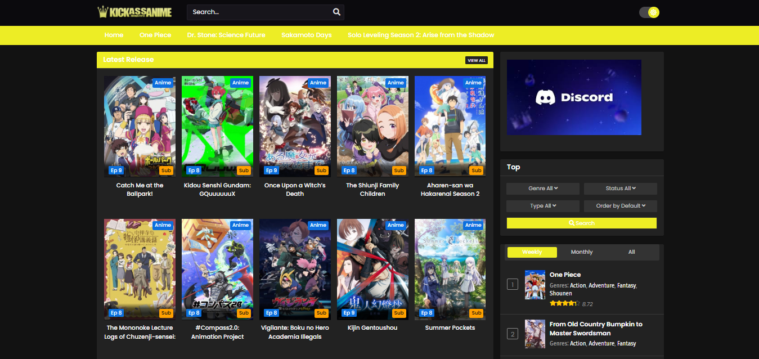Image resolution: width=759 pixels, height=359 pixels.
Task: Open From Old Country Bumpkin to Master Swordsman
Action: click(596, 329)
